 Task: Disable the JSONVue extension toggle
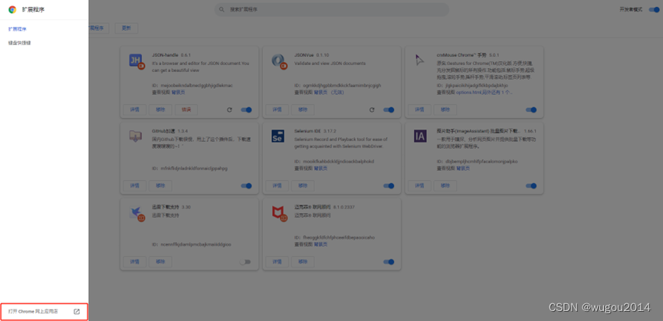389,110
